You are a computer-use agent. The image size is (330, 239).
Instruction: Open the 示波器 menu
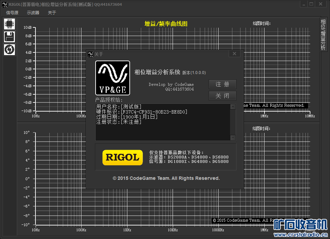[33, 13]
